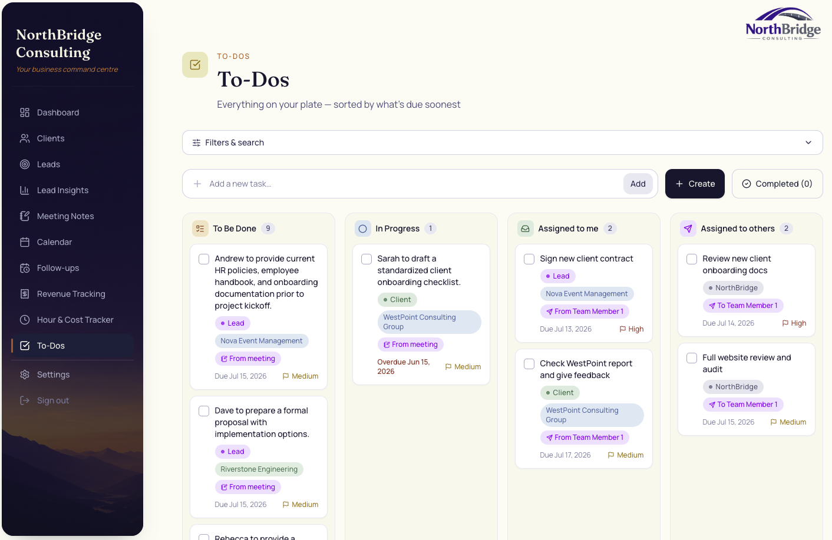Click the Sign out arrow icon
The width and height of the screenshot is (832, 540).
(25, 400)
